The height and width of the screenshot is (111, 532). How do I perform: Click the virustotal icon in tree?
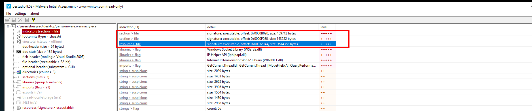click(x=19, y=42)
